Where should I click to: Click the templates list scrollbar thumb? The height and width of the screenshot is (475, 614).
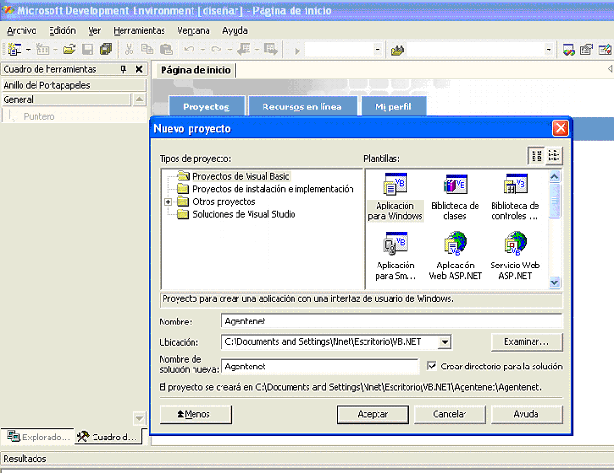(x=554, y=200)
